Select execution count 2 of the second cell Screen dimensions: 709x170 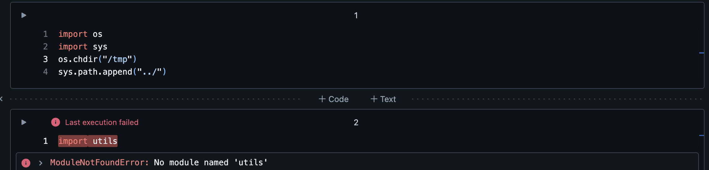[356, 122]
